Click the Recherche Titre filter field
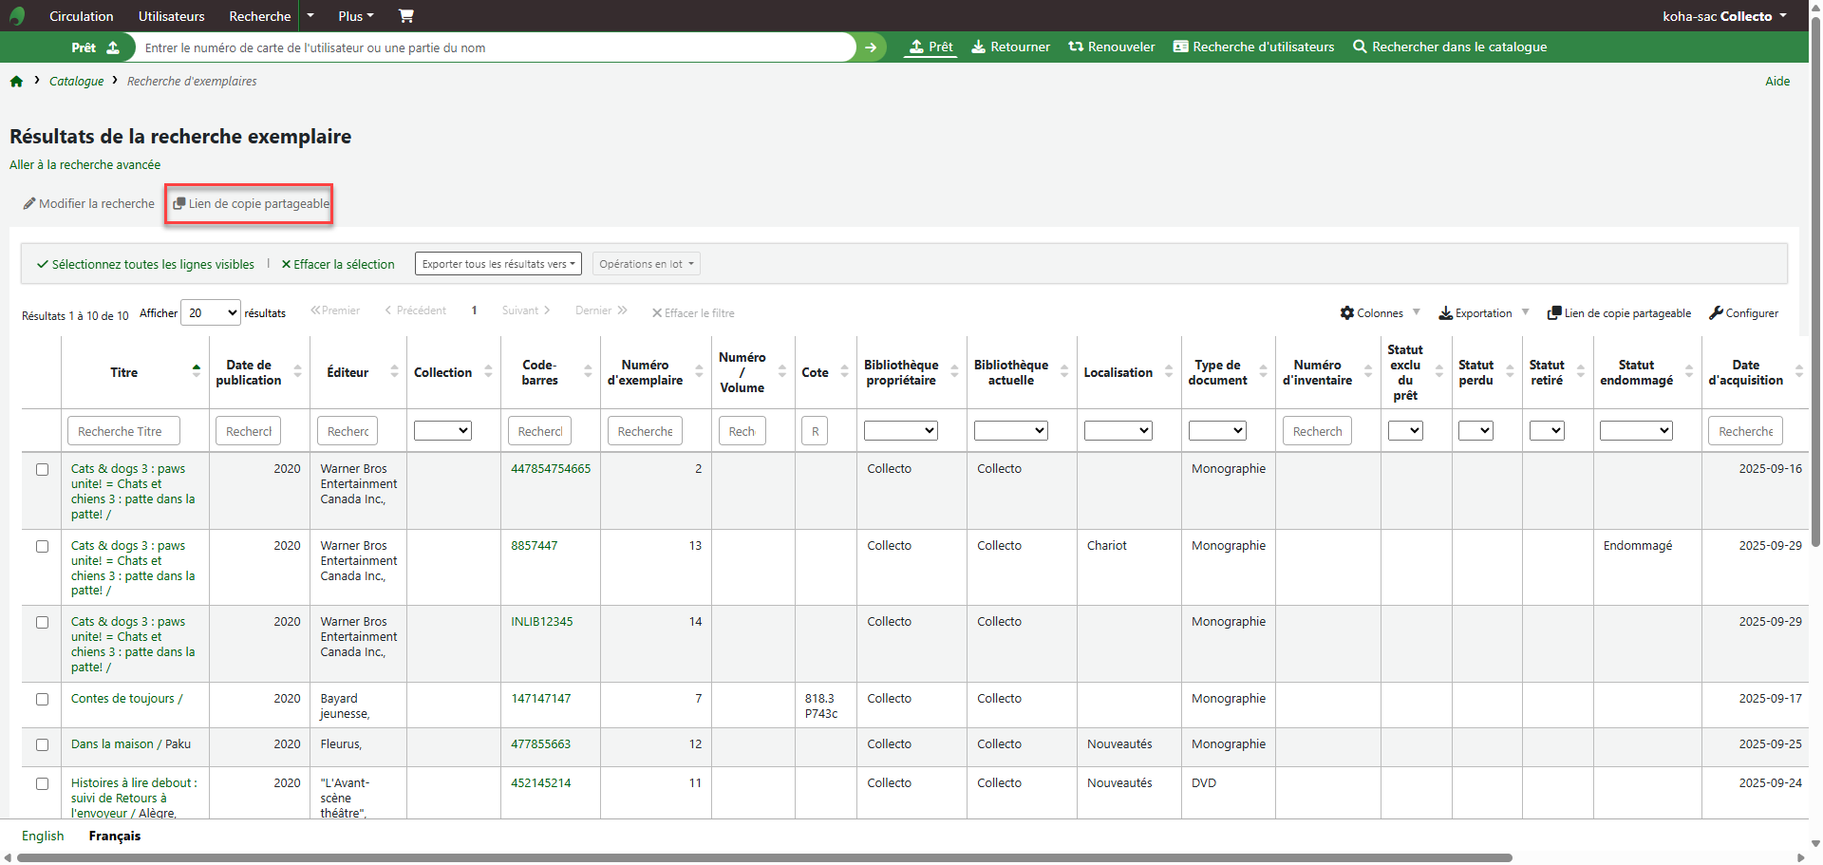The image size is (1823, 865). (122, 432)
